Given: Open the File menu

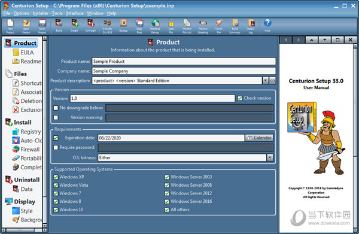Looking at the screenshot, I should pyautogui.click(x=7, y=13).
